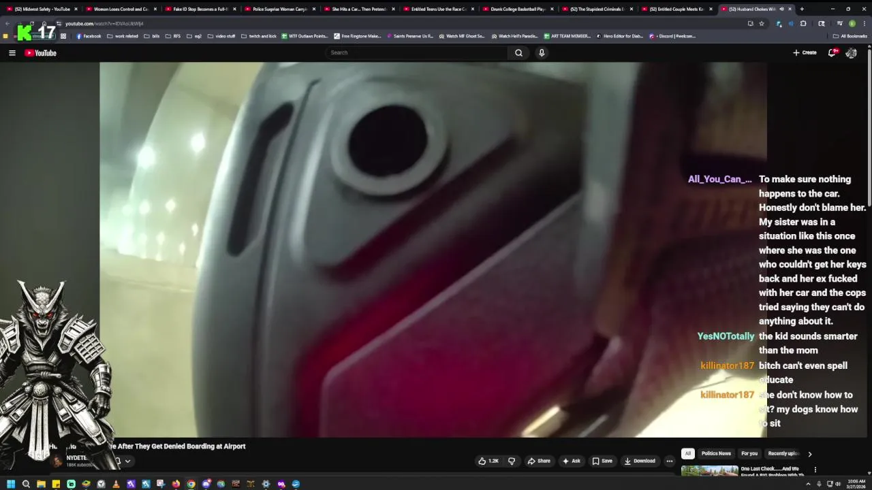Open the bills bookmarks folder
This screenshot has width=872, height=490.
[151, 36]
